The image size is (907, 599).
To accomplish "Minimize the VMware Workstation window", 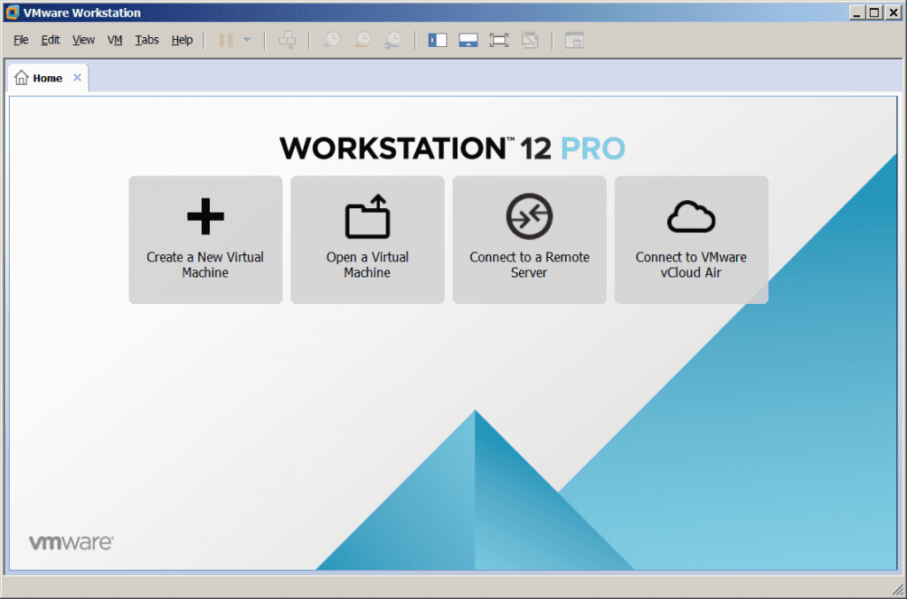I will (x=857, y=12).
